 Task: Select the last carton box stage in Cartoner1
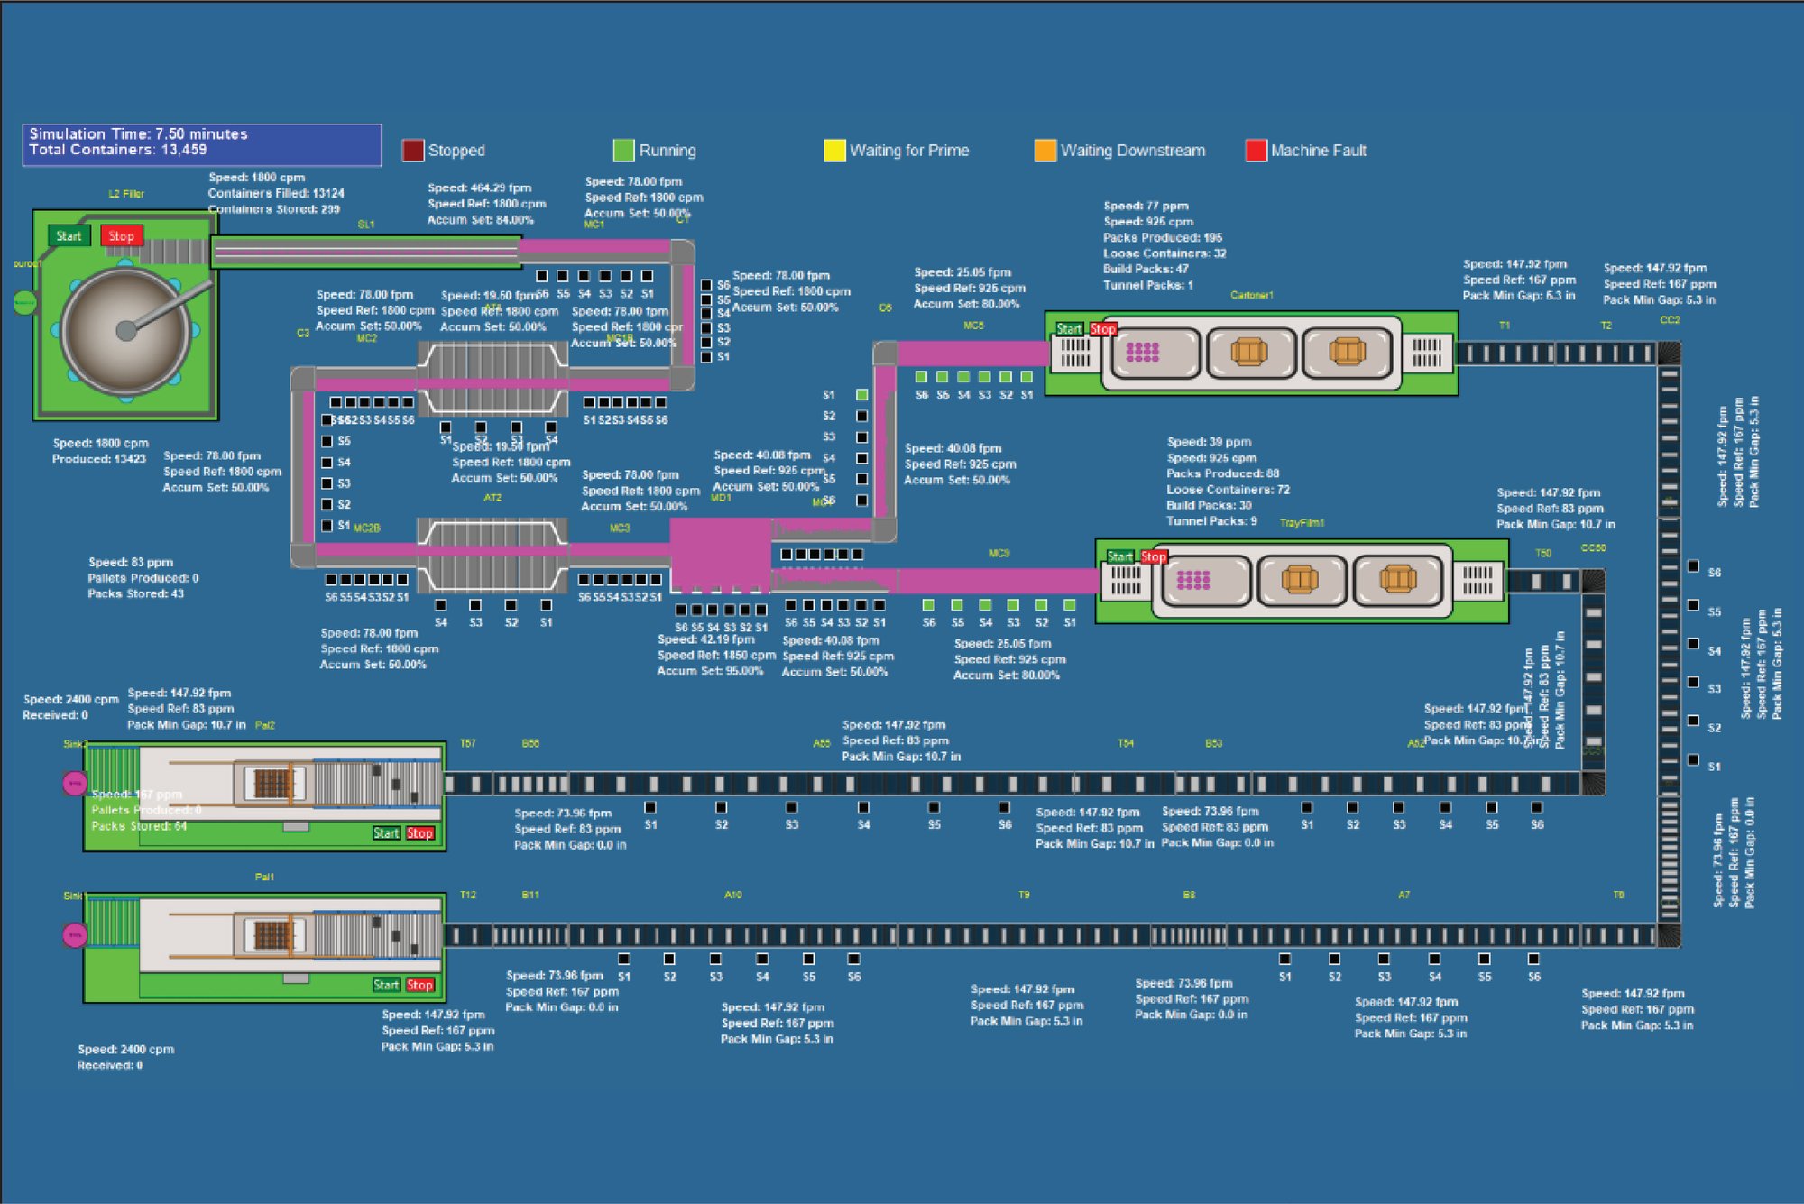tap(1347, 352)
